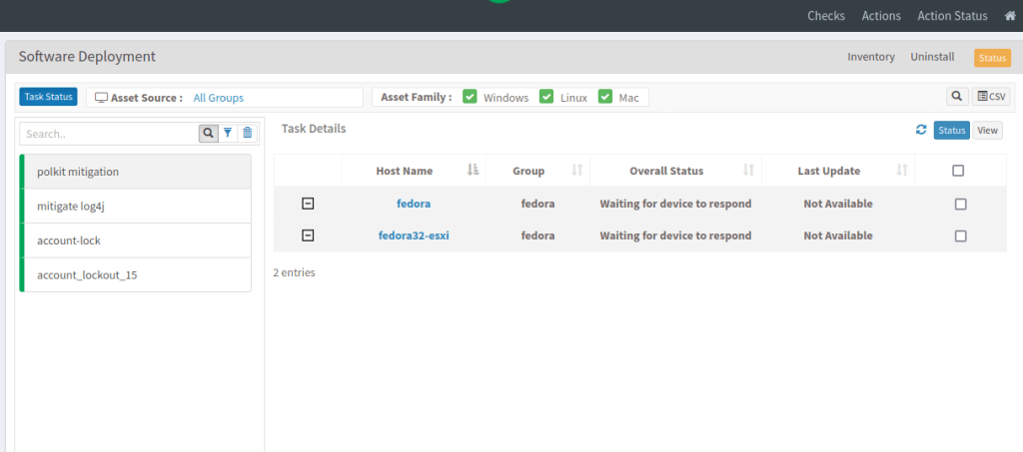The height and width of the screenshot is (452, 1023).
Task: Uncheck the Windows asset family checkbox
Action: pos(470,97)
